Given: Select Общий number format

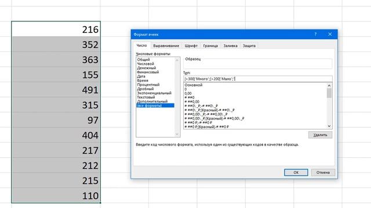Looking at the screenshot, I should pyautogui.click(x=155, y=60).
